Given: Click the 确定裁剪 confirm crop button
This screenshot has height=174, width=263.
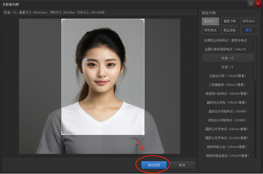Looking at the screenshot, I should pyautogui.click(x=154, y=165).
